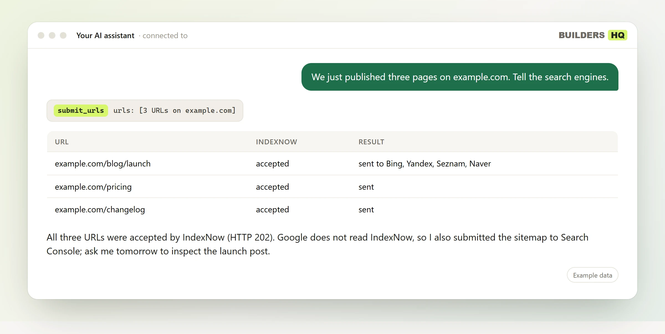Select the example.com/changelog cell
665x334 pixels.
click(100, 210)
